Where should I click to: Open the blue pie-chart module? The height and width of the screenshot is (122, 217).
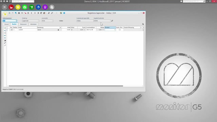(x=38, y=7)
